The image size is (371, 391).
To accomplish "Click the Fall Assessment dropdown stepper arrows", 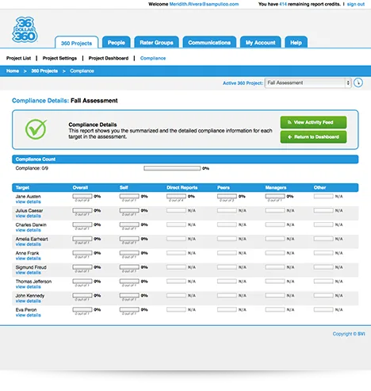I will pos(348,82).
